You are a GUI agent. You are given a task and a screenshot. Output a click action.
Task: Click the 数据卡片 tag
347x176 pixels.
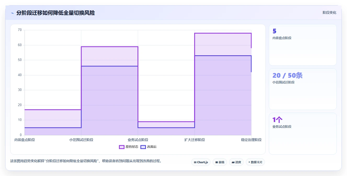(x=255, y=162)
